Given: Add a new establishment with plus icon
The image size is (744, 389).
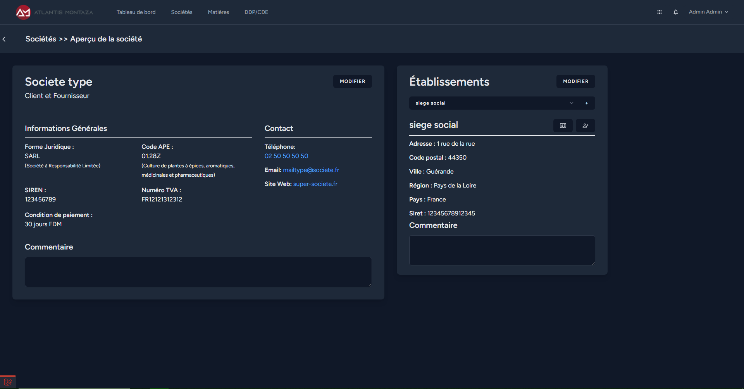Looking at the screenshot, I should coord(586,103).
